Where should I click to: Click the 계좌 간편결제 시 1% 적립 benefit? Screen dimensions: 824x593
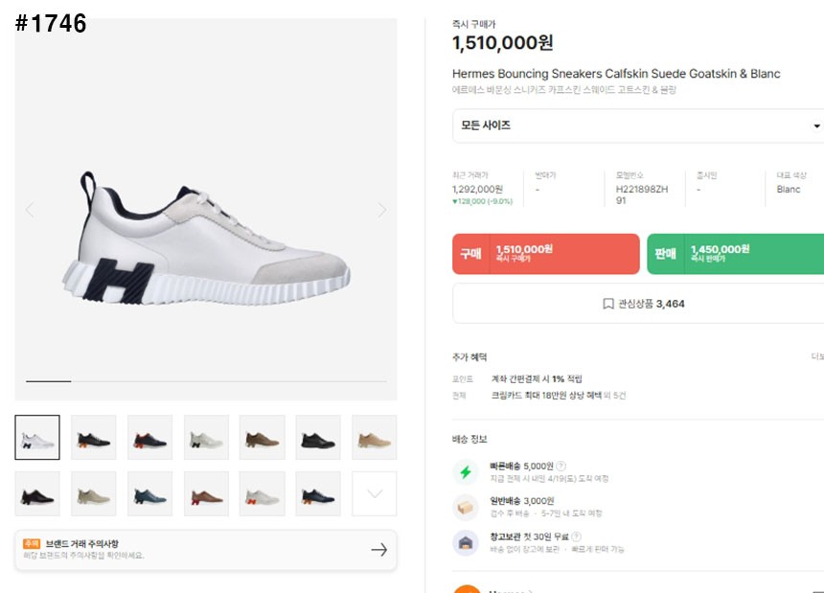click(537, 379)
